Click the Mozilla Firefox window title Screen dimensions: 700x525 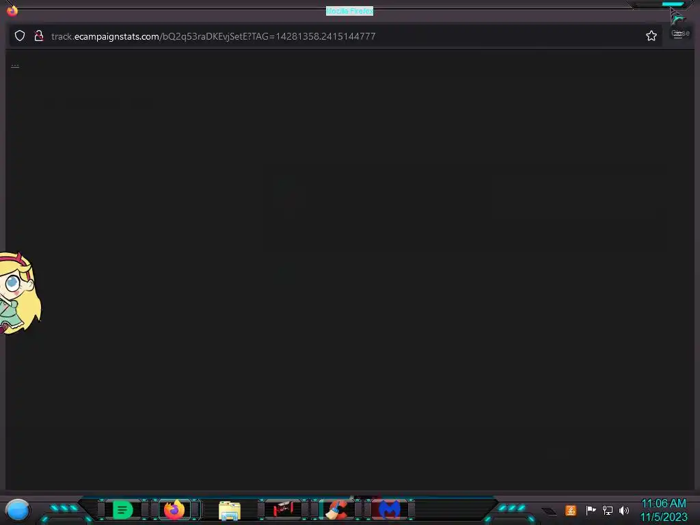[349, 11]
